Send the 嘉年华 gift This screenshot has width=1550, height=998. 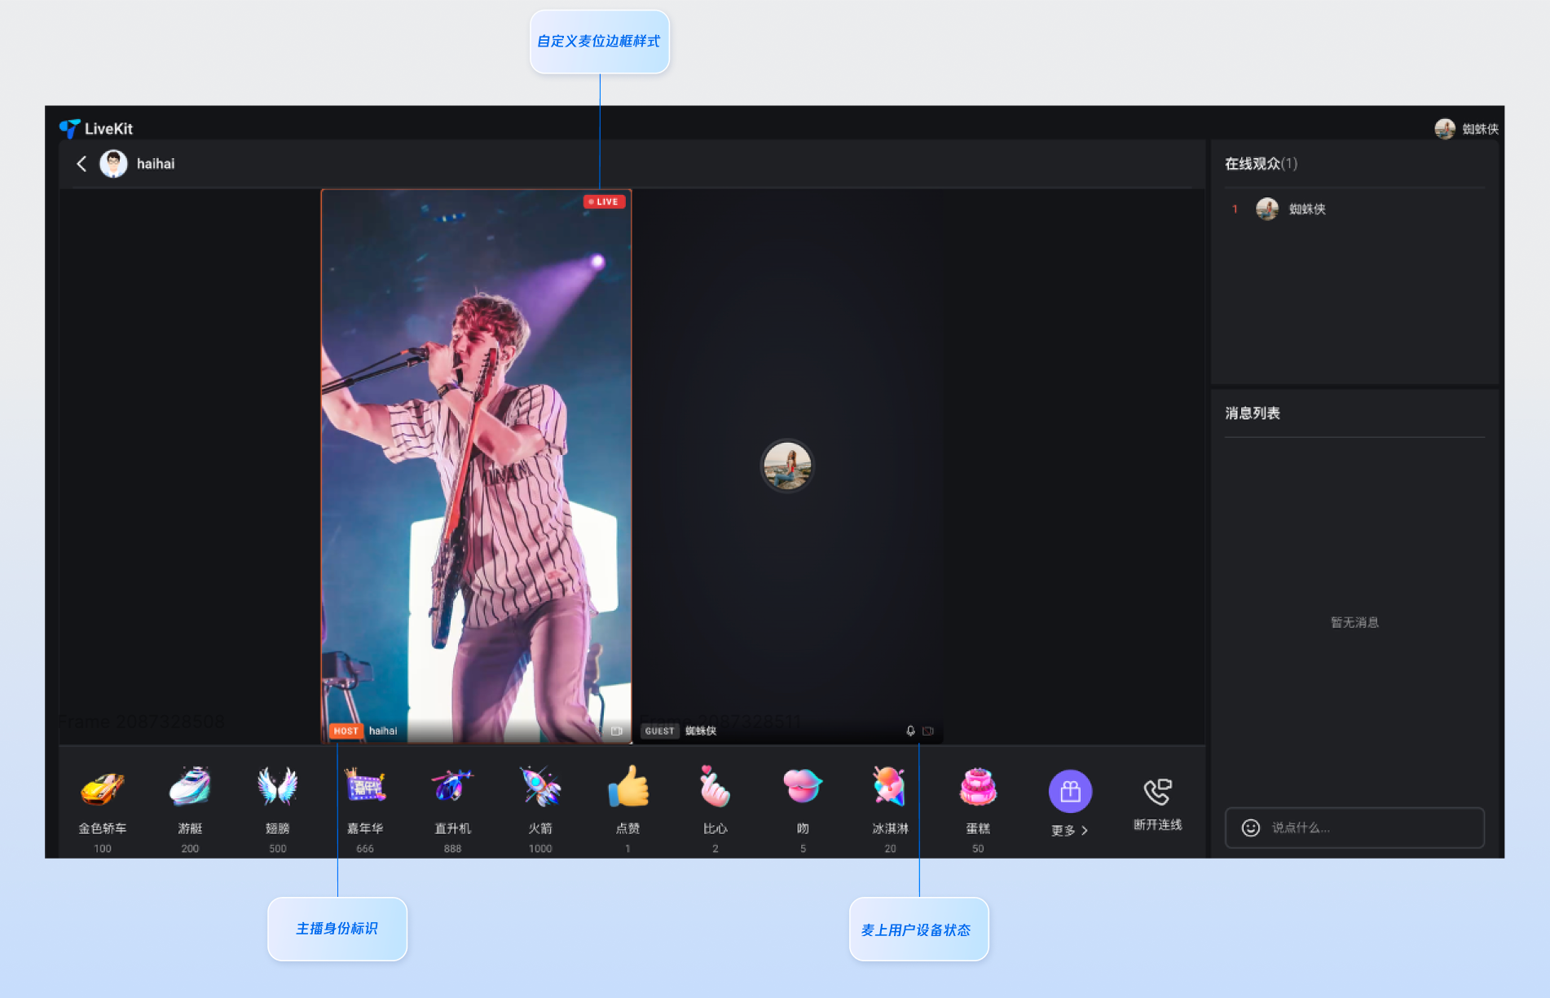pyautogui.click(x=365, y=810)
